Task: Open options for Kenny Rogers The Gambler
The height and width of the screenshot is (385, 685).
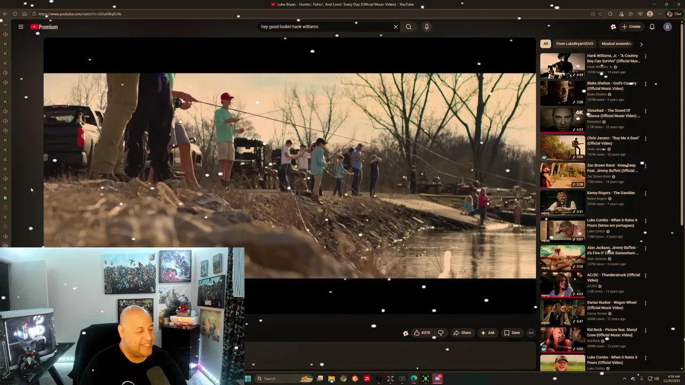Action: point(645,194)
